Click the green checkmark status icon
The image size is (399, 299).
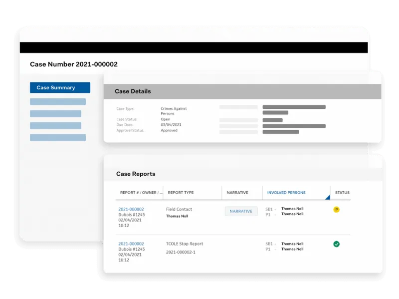point(336,244)
